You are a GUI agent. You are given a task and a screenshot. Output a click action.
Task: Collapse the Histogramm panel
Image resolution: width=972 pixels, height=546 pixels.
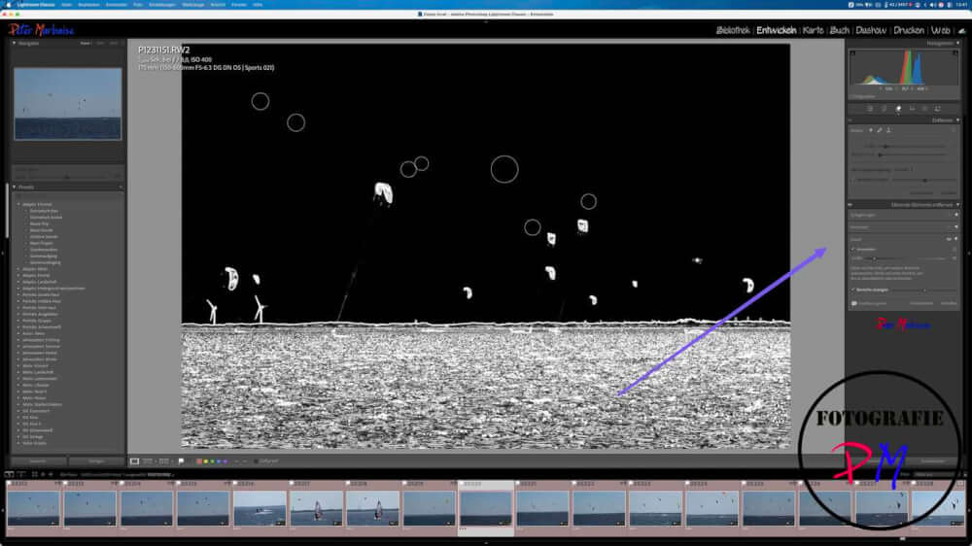coord(957,44)
